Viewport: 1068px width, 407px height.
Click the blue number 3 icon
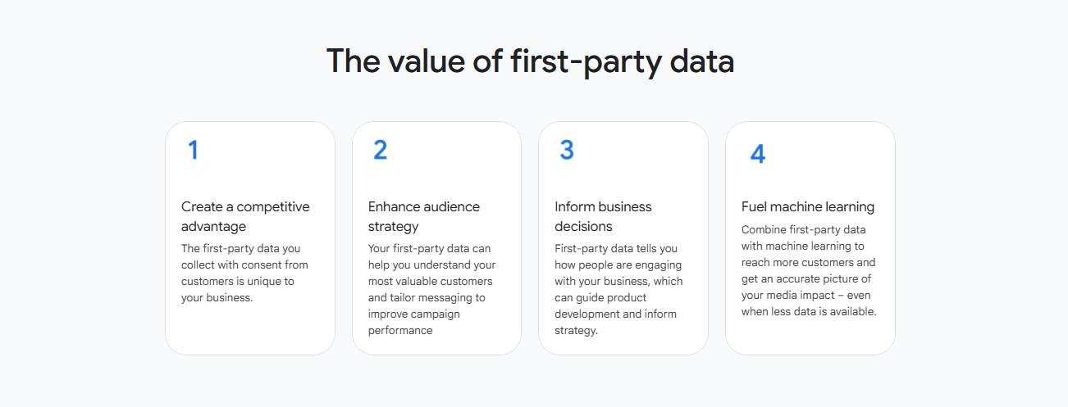(x=567, y=151)
